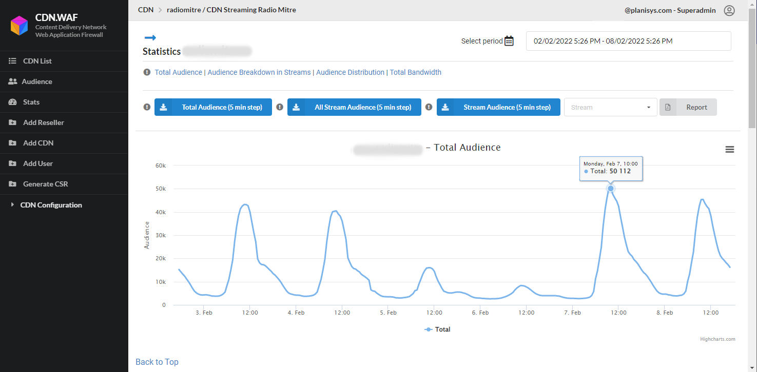The width and height of the screenshot is (757, 372).
Task: Click the 8. Feb x-axis label
Action: (x=665, y=313)
